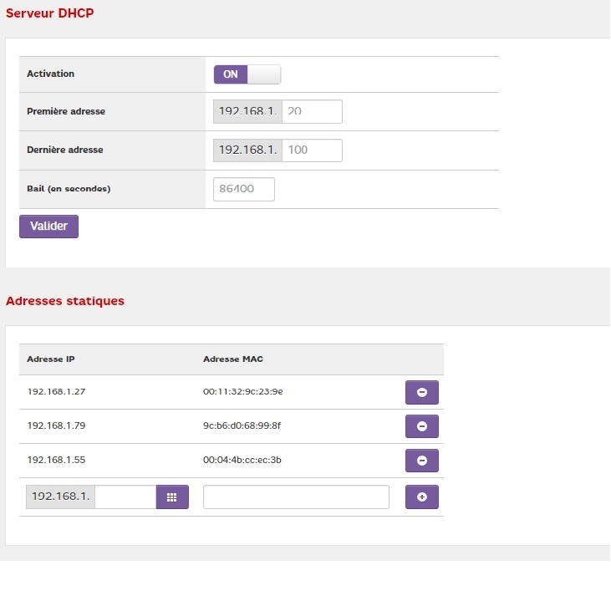Remove static entry 192.168.1.27 with minus icon
Image resolution: width=611 pixels, height=596 pixels.
421,392
